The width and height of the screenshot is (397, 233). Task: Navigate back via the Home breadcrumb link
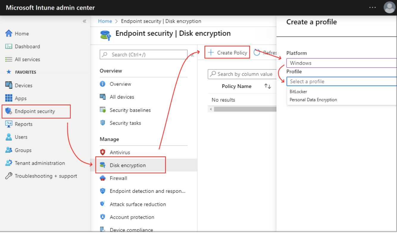pyautogui.click(x=105, y=21)
